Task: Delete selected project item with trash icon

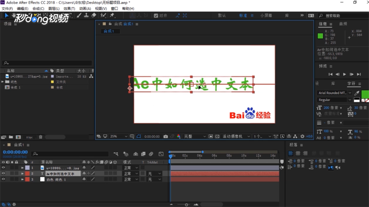Action: [41, 137]
